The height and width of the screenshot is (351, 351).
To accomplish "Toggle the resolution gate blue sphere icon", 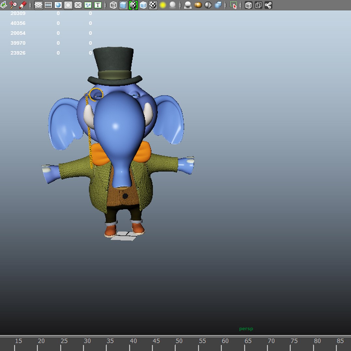I will 58,5.
